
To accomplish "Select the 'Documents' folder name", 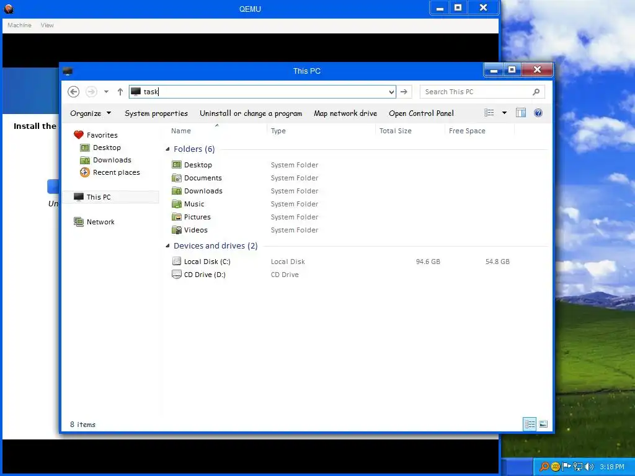I will pyautogui.click(x=203, y=178).
